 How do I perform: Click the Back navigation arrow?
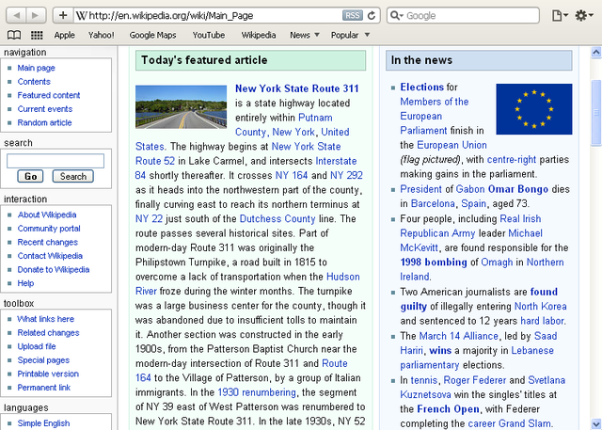13,15
